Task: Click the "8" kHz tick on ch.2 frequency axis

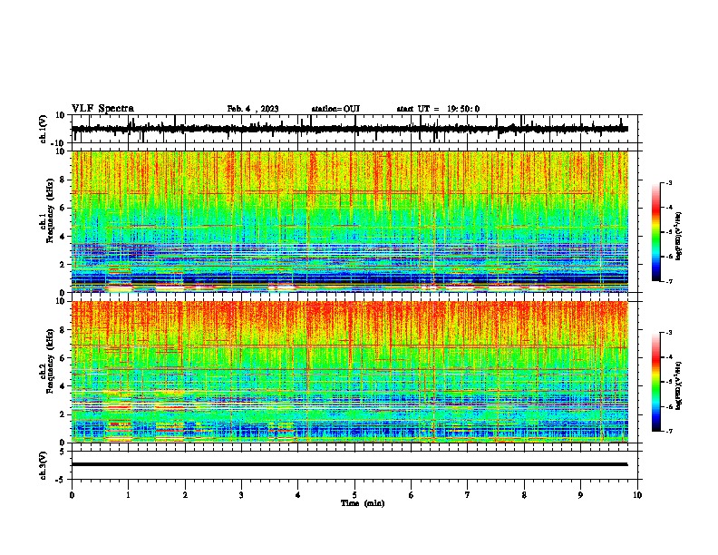Action: pos(64,330)
